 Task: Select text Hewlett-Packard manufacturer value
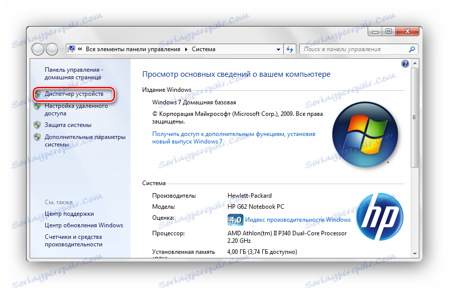click(250, 196)
